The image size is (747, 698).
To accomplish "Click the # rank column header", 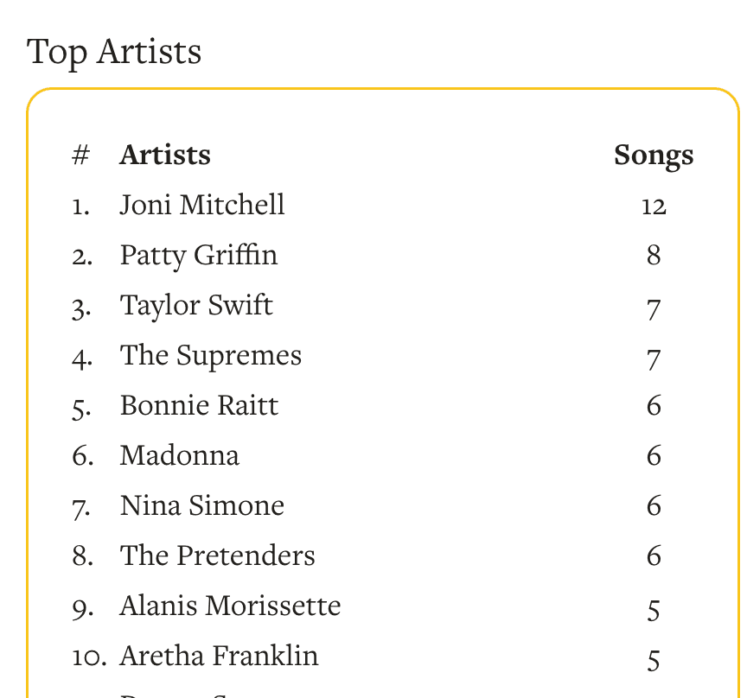I will tap(81, 155).
